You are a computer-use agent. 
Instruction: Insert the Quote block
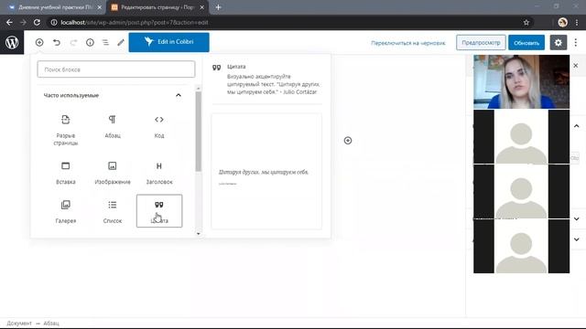159,211
